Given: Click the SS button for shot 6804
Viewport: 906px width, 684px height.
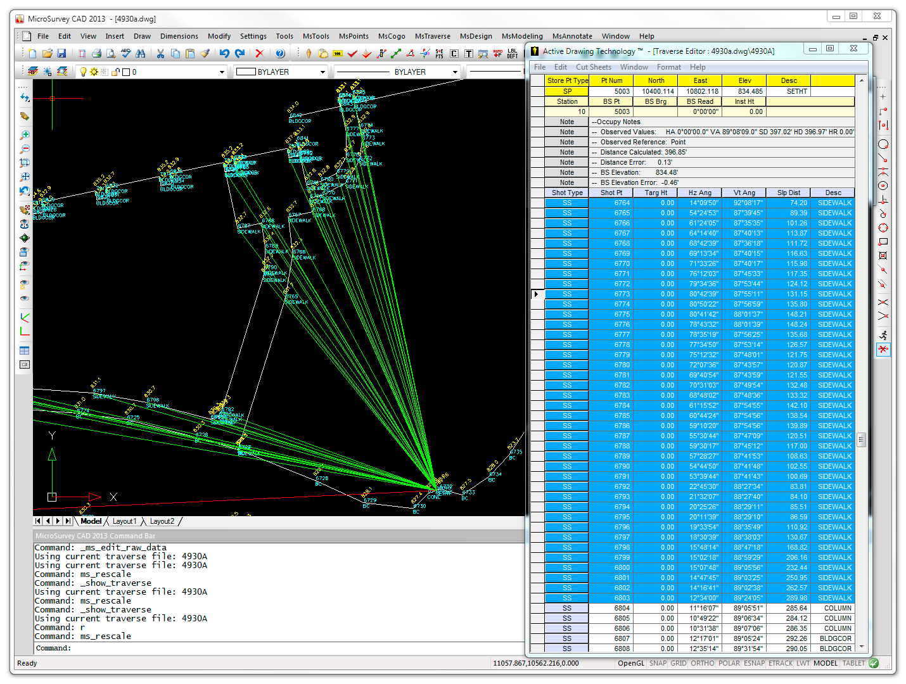Looking at the screenshot, I should pyautogui.click(x=567, y=608).
